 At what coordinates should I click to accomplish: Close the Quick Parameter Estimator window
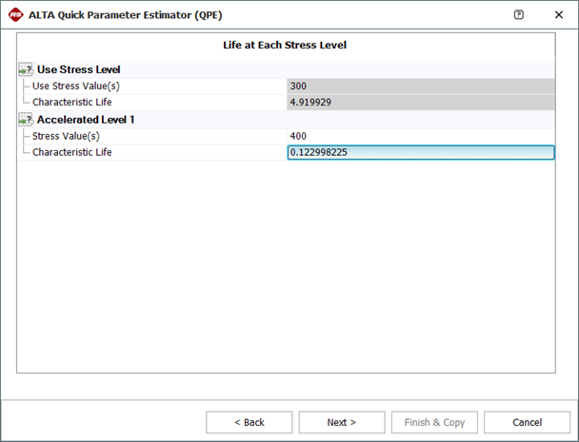pos(558,15)
